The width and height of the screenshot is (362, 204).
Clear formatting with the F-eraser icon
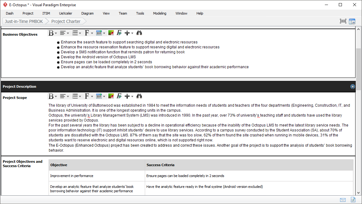[119, 33]
